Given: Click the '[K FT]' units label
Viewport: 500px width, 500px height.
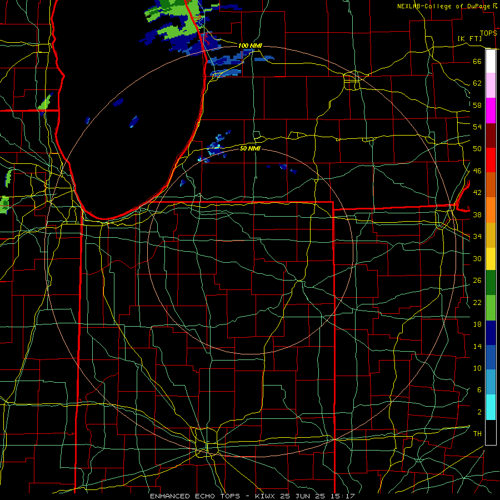Looking at the screenshot, I should coord(469,38).
